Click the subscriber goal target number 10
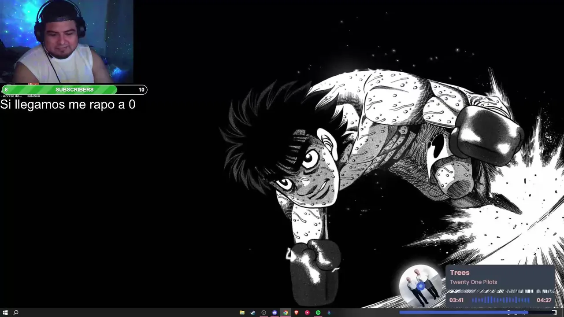This screenshot has height=317, width=564. pyautogui.click(x=141, y=90)
